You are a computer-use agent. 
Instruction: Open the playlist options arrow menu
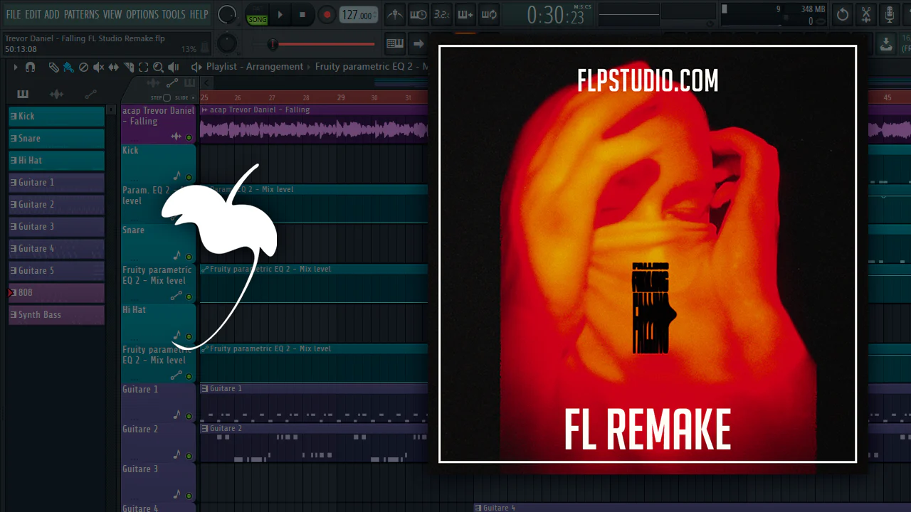click(x=15, y=67)
